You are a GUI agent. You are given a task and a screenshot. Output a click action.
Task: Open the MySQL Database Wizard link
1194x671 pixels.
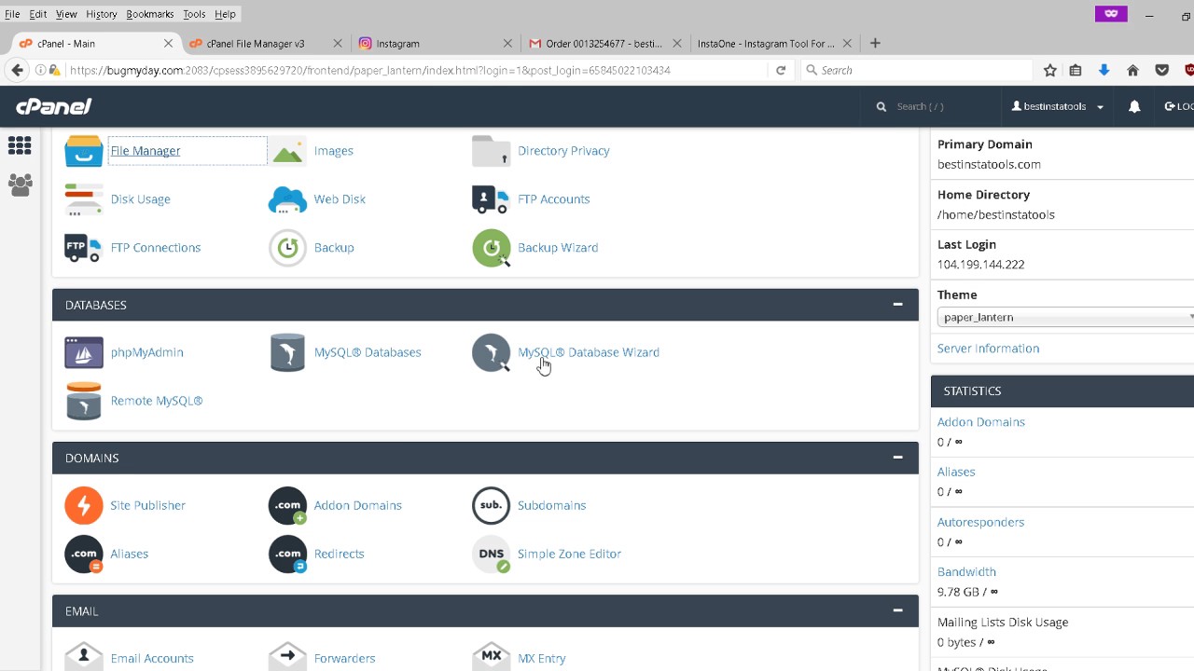tap(589, 352)
